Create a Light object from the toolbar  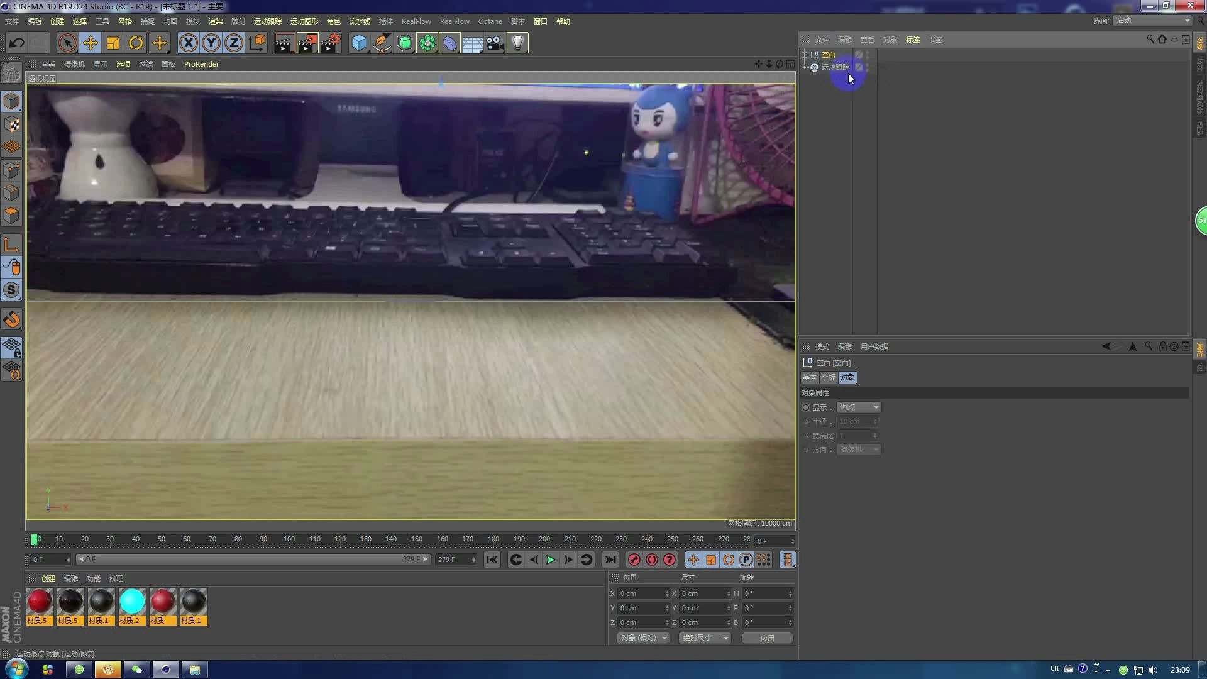[517, 43]
